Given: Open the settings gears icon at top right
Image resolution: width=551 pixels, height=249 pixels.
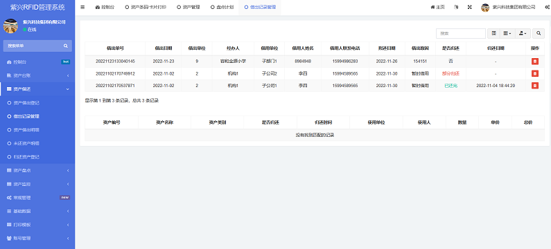Looking at the screenshot, I should tap(547, 7).
